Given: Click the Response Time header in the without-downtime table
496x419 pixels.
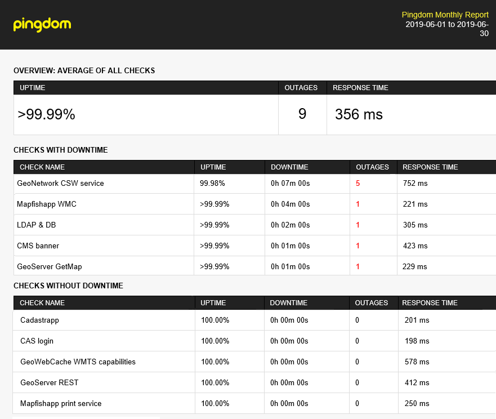Looking at the screenshot, I should click(x=430, y=303).
